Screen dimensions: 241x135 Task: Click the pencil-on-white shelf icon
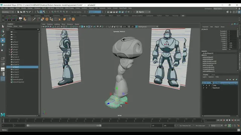pos(20,19)
